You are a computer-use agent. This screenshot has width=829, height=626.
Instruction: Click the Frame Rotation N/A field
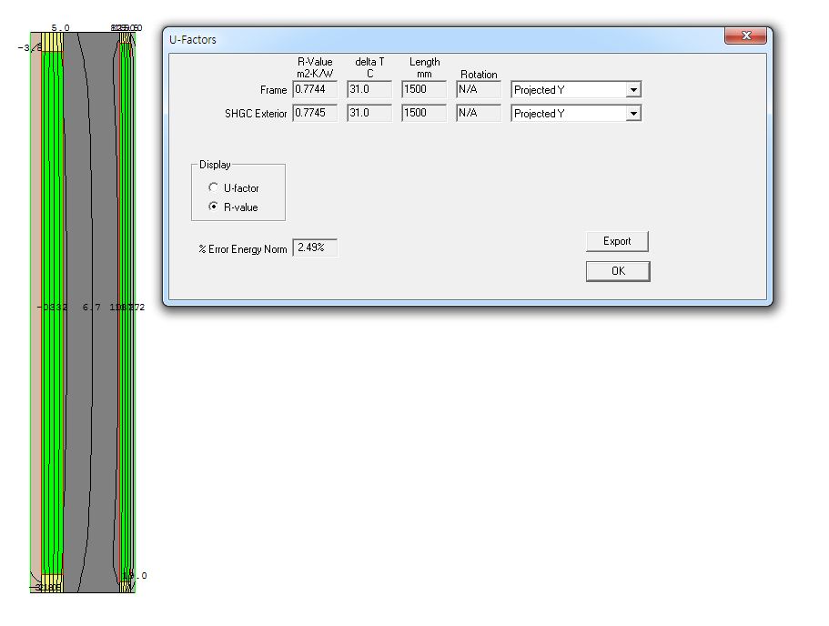pyautogui.click(x=479, y=89)
